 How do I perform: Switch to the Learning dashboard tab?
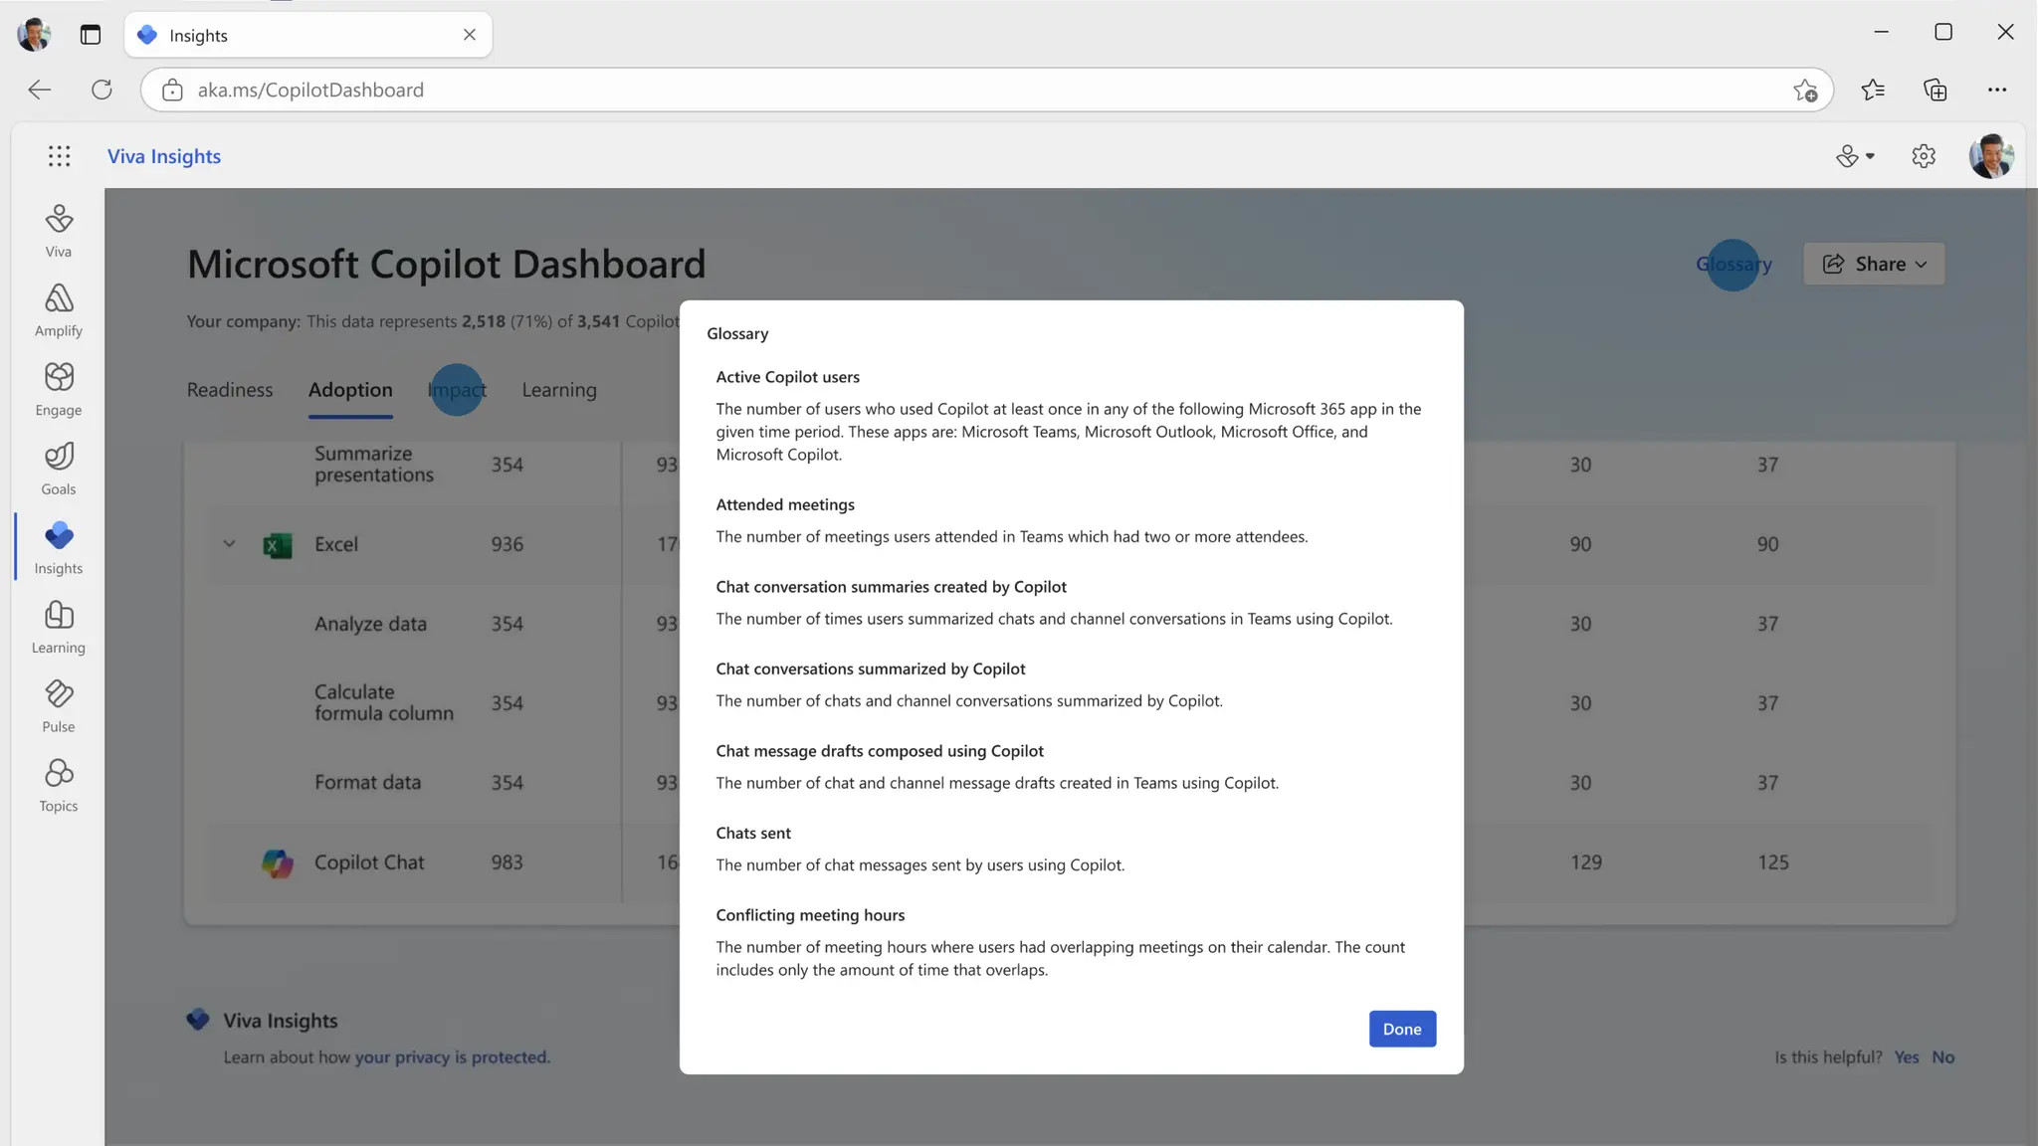pos(558,390)
